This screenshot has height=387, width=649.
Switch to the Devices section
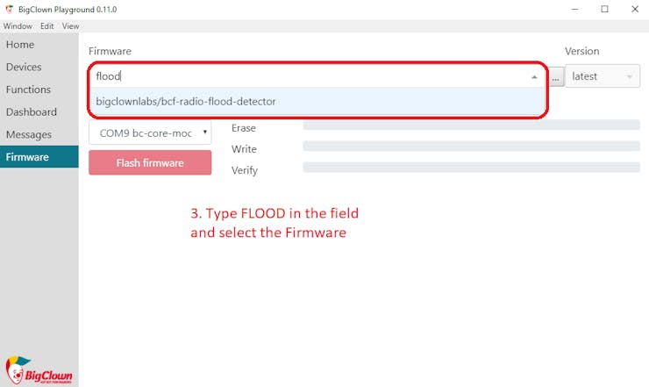tap(24, 68)
